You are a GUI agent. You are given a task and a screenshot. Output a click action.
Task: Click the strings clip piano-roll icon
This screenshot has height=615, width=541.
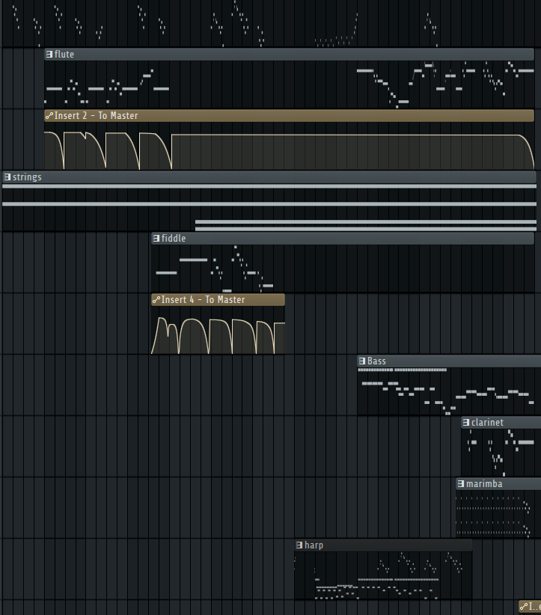(x=7, y=177)
